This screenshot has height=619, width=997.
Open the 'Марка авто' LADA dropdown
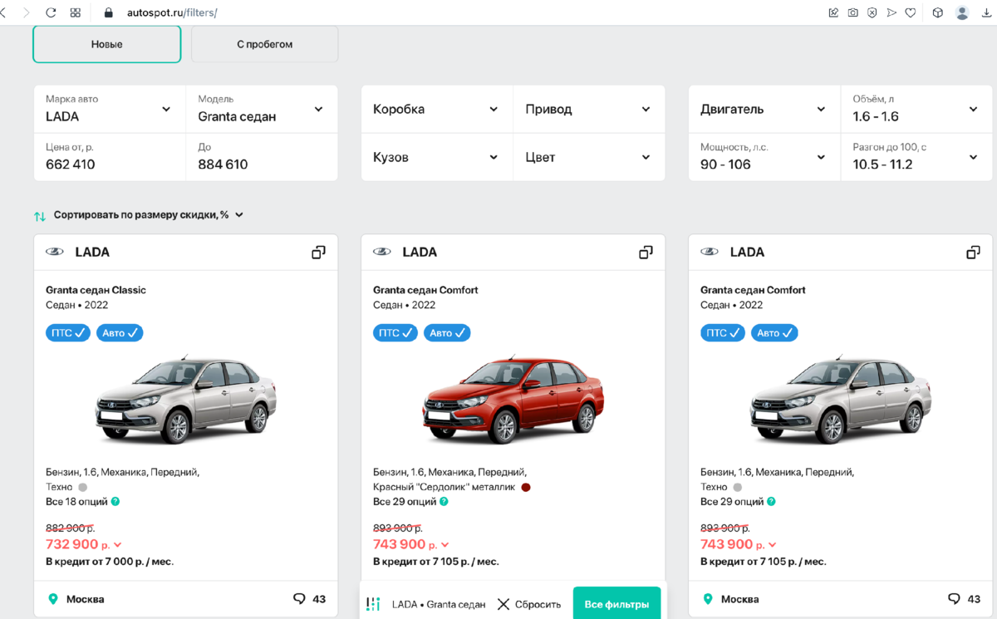click(x=110, y=109)
